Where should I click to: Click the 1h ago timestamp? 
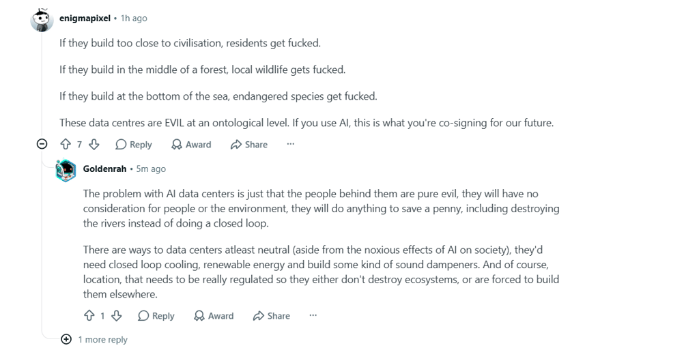(134, 18)
